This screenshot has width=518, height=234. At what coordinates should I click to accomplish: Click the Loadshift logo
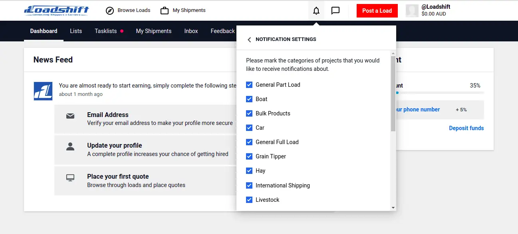click(56, 10)
